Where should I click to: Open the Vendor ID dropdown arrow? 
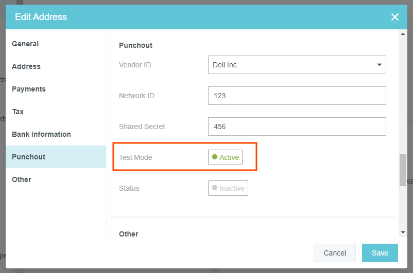380,65
